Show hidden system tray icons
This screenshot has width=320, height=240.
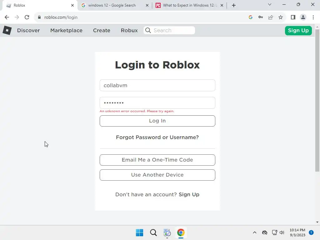255,232
